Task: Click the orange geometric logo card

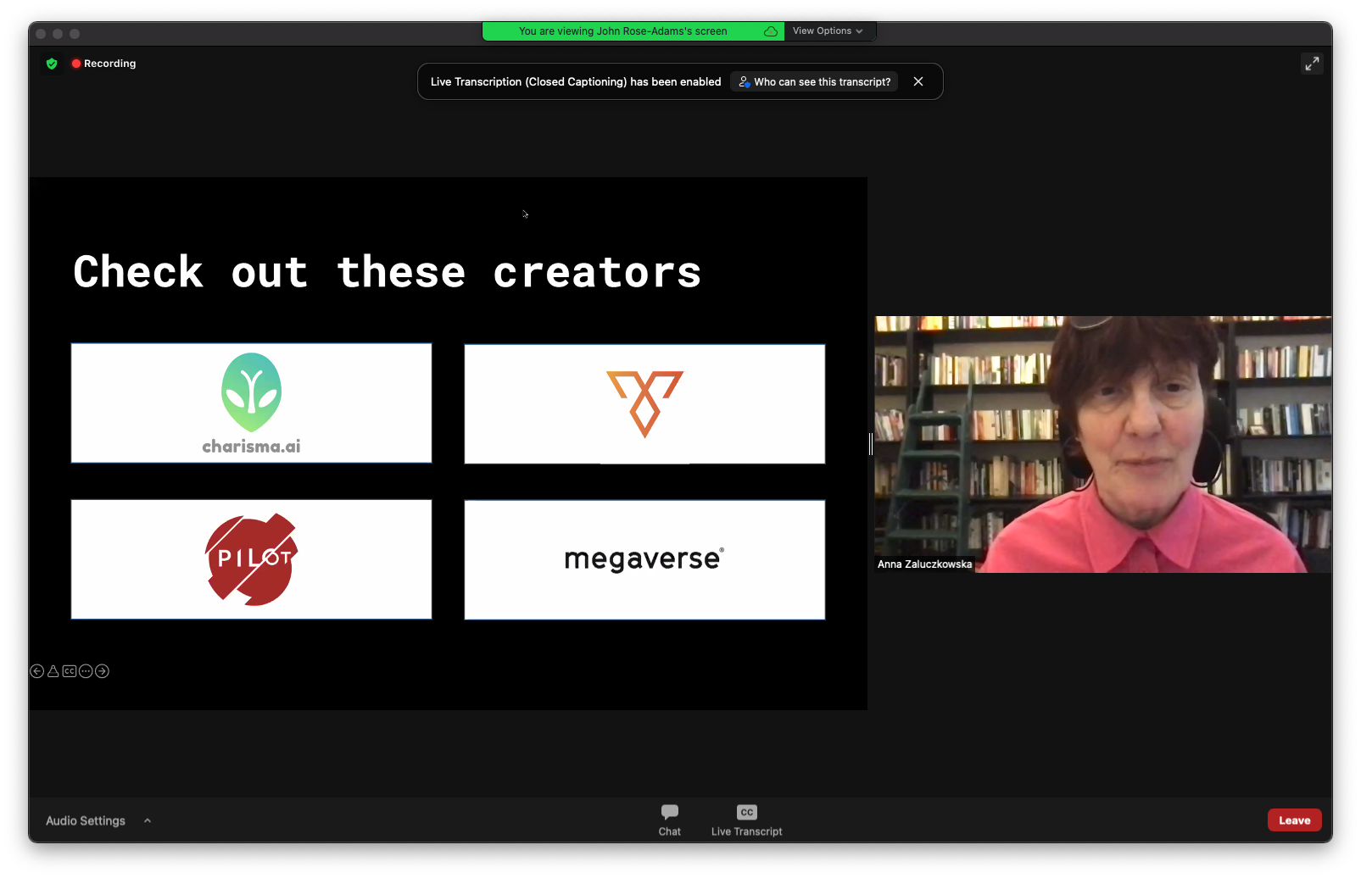Action: [x=644, y=404]
